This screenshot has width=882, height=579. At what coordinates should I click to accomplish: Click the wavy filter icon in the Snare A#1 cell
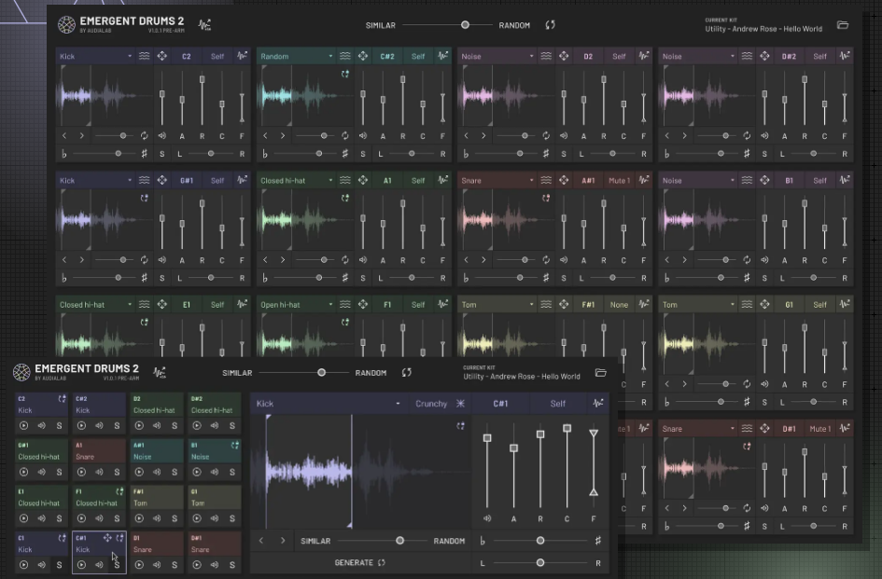coord(546,180)
